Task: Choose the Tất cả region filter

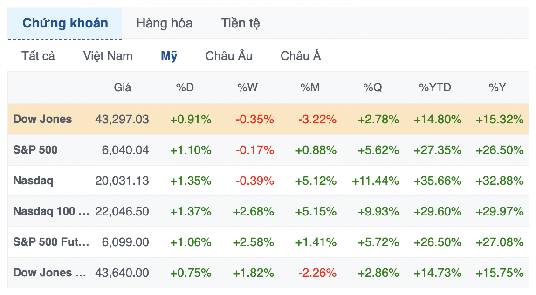Action: pyautogui.click(x=37, y=56)
